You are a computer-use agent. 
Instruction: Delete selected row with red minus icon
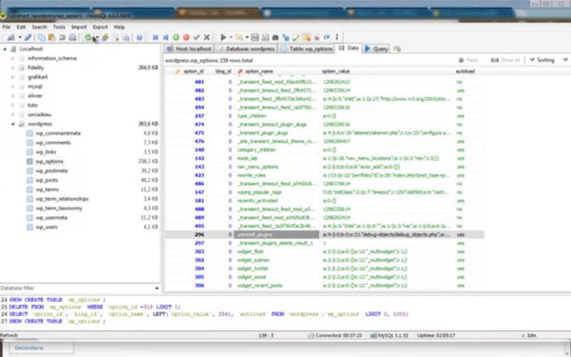pyautogui.click(x=186, y=37)
